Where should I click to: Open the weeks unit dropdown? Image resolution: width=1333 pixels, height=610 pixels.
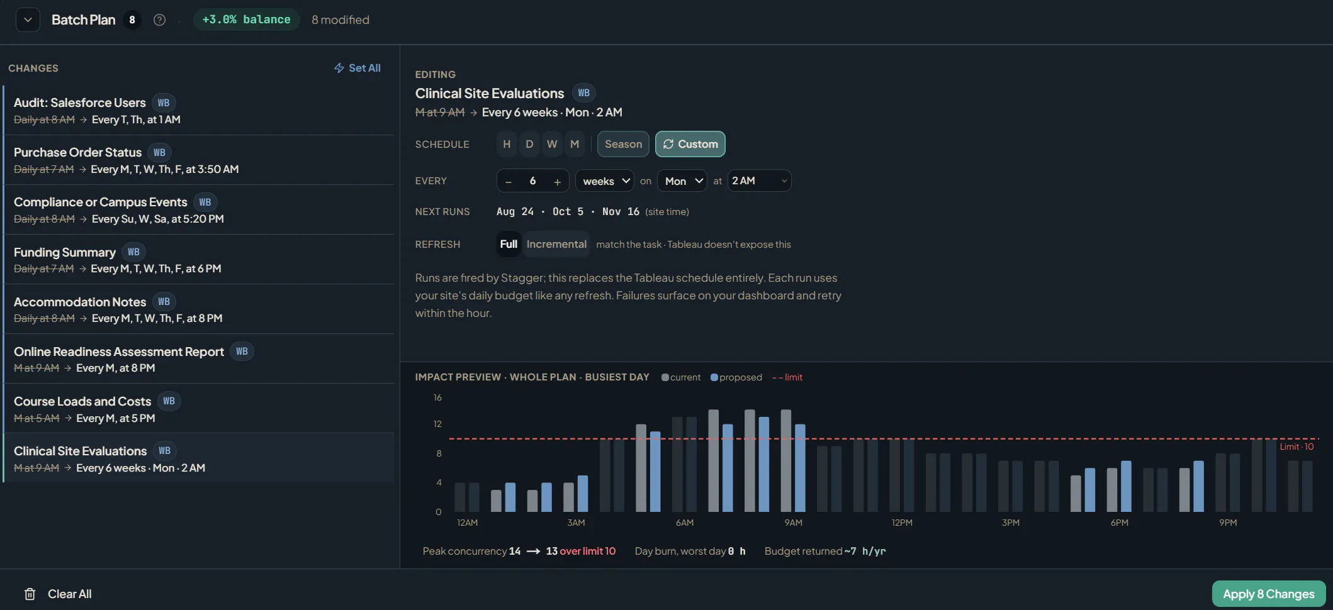click(605, 181)
